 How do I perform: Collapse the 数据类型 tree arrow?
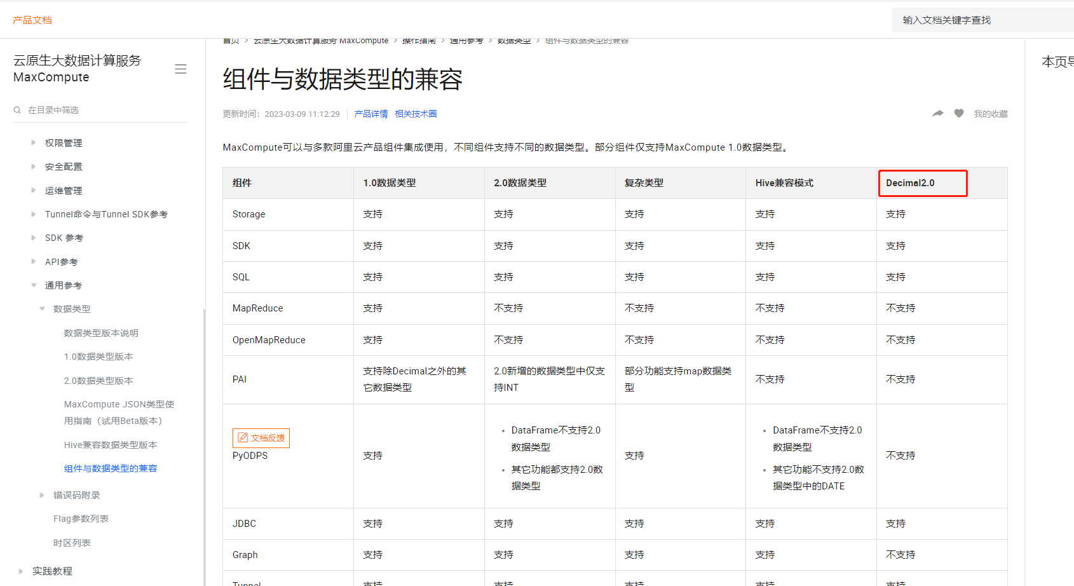[x=42, y=309]
